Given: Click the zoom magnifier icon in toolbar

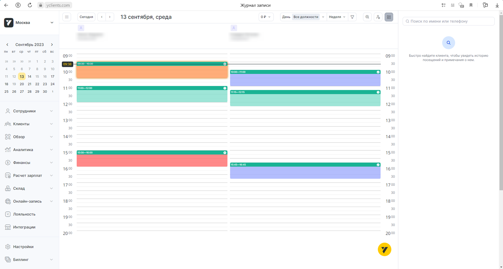Looking at the screenshot, I should pos(367,17).
